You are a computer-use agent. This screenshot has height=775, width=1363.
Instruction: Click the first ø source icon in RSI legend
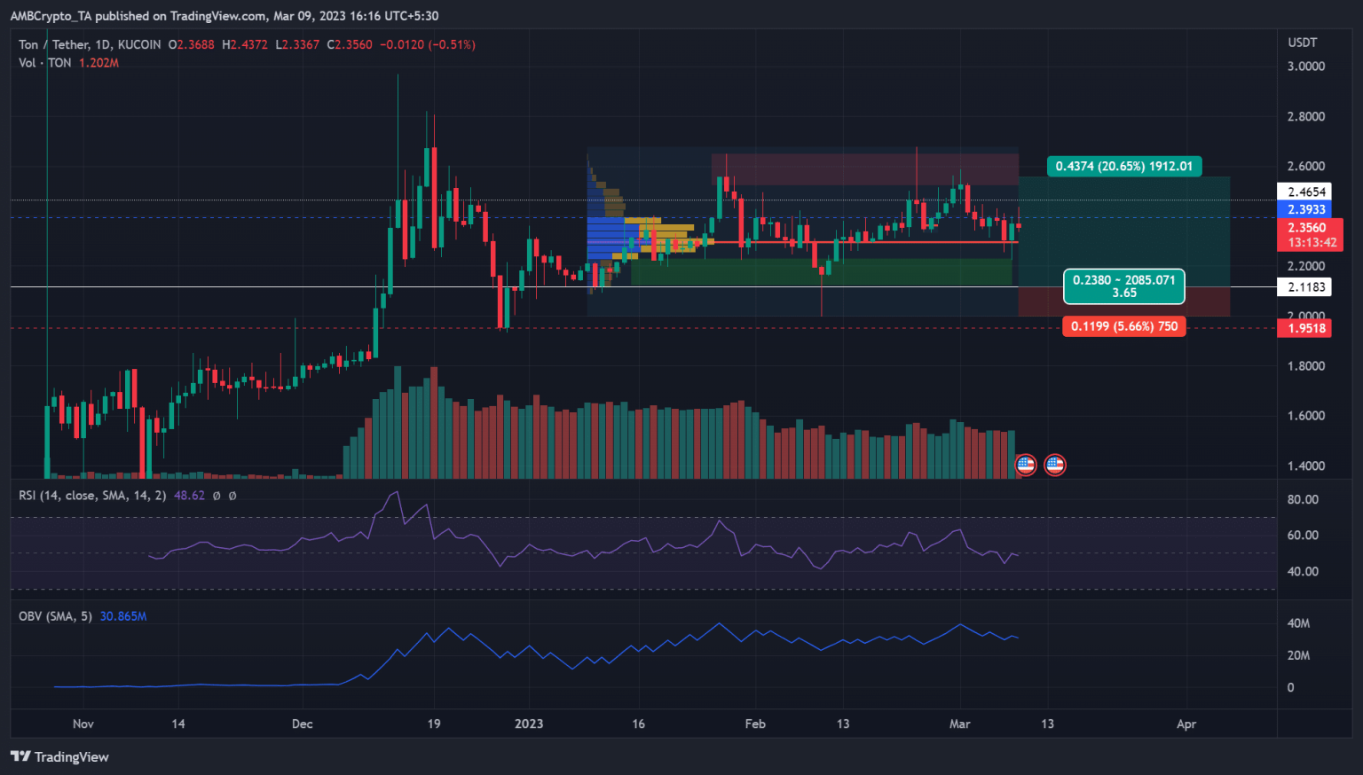[x=215, y=496]
